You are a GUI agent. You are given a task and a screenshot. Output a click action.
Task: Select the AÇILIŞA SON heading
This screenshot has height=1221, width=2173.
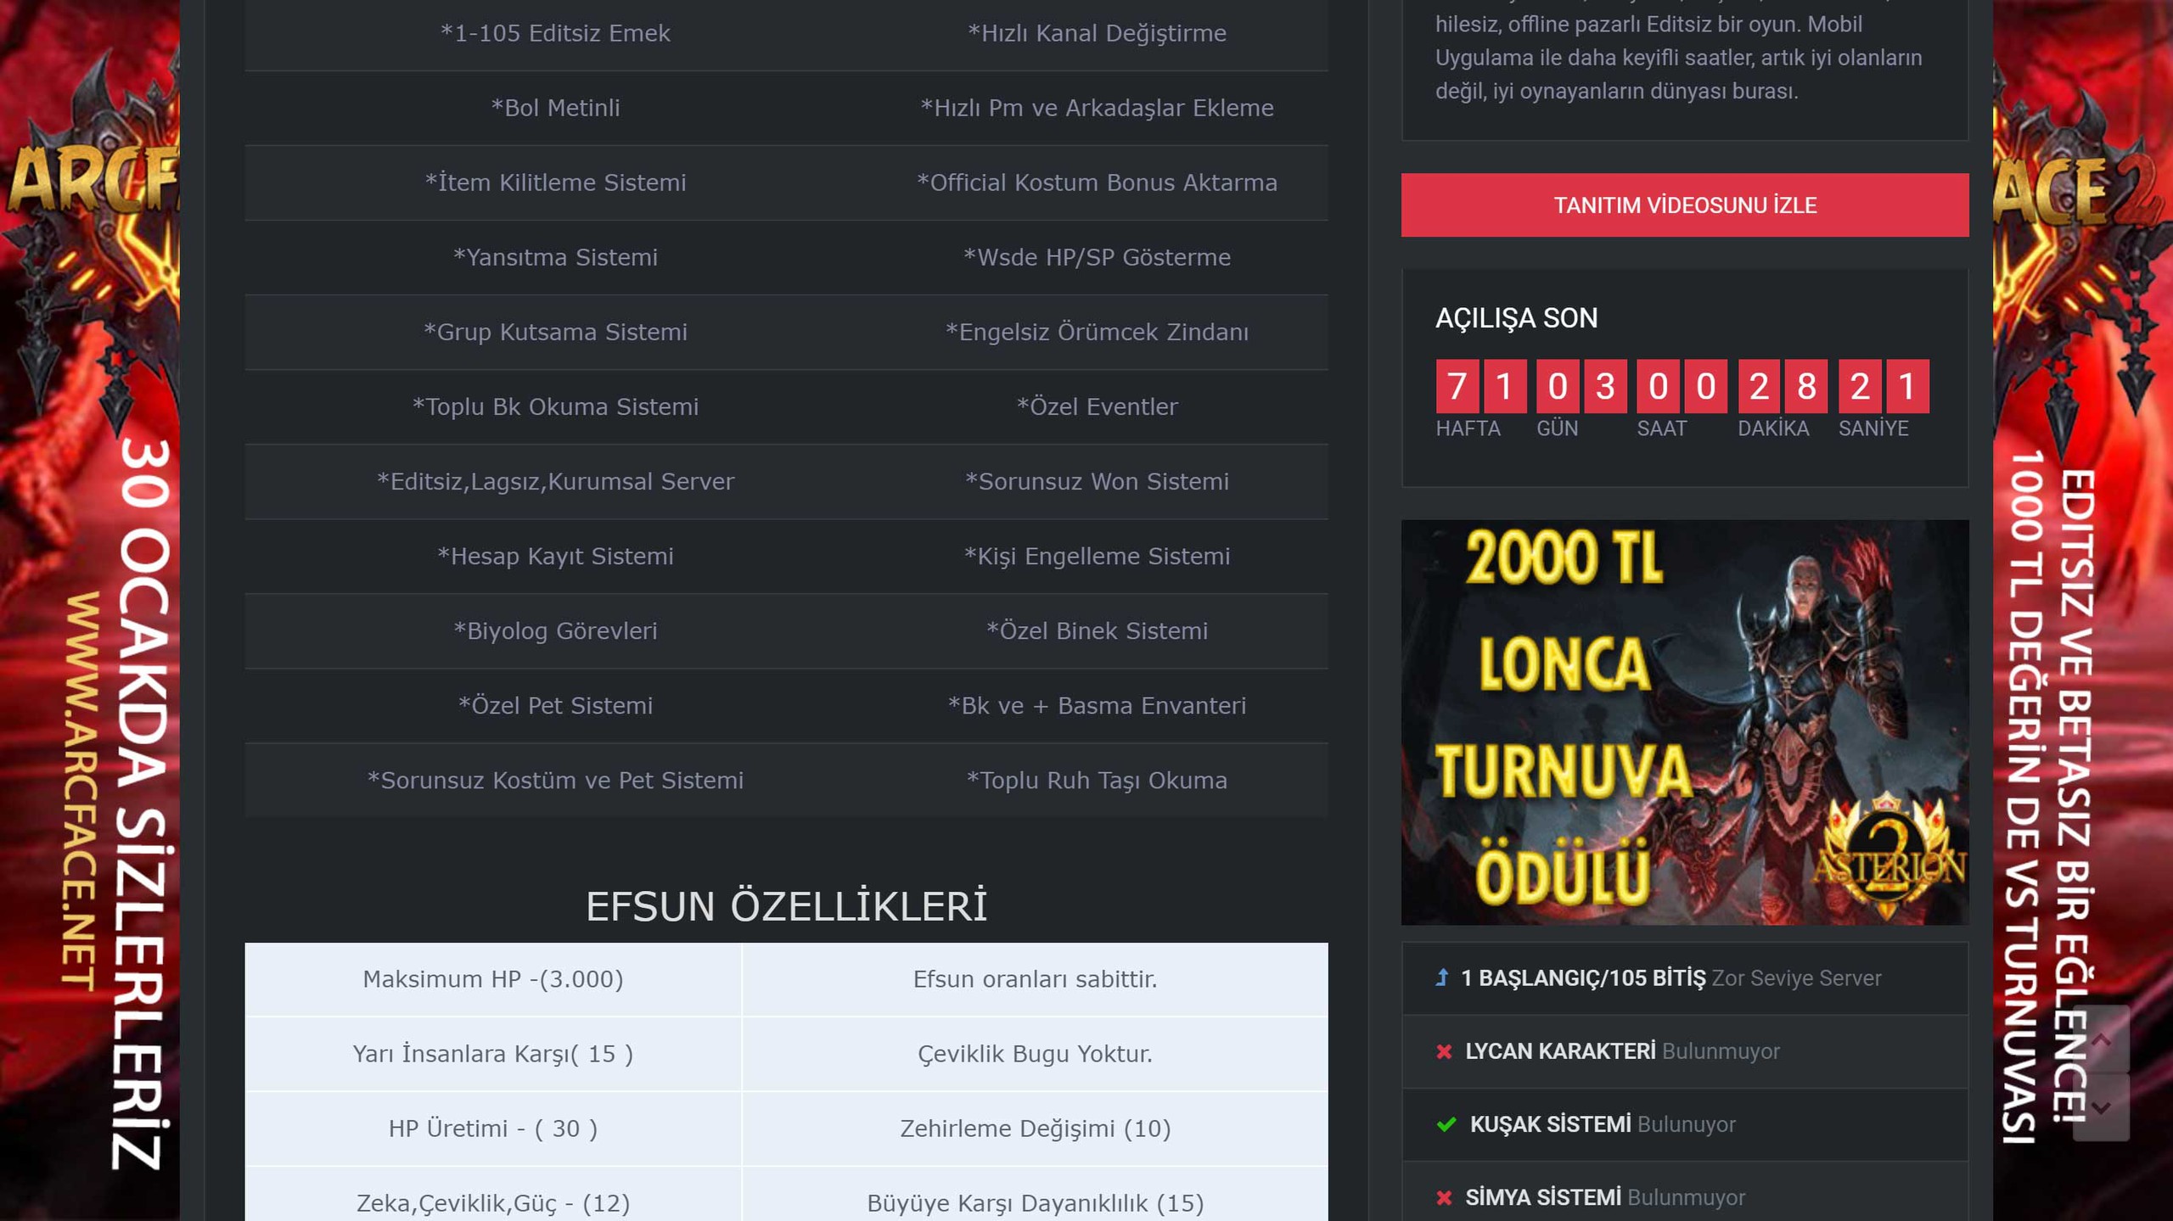pyautogui.click(x=1516, y=318)
